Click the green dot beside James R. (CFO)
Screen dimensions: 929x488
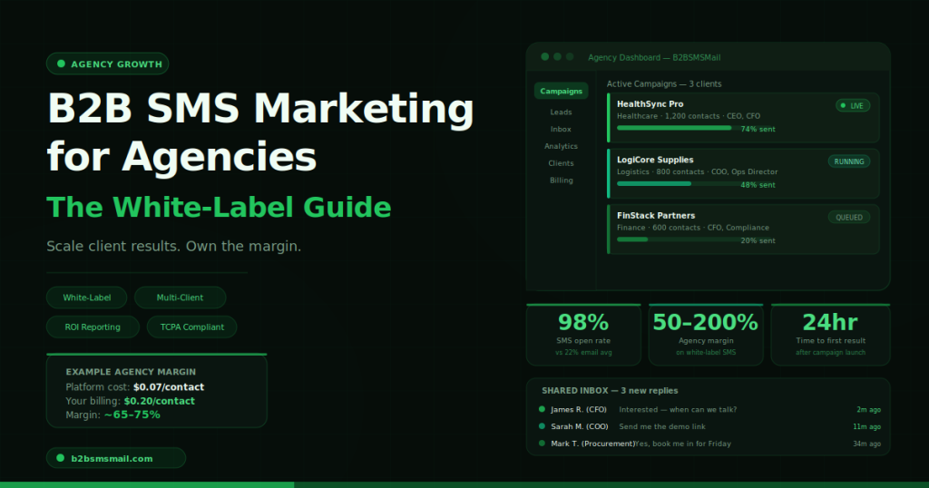click(542, 409)
